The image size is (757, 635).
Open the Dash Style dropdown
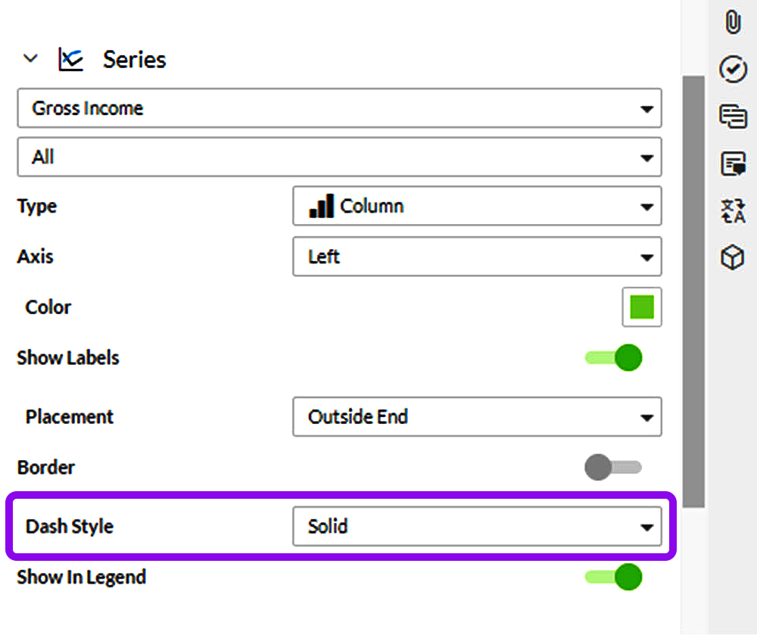(477, 526)
